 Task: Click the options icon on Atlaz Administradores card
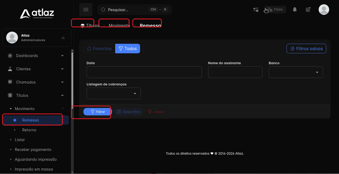(x=63, y=38)
